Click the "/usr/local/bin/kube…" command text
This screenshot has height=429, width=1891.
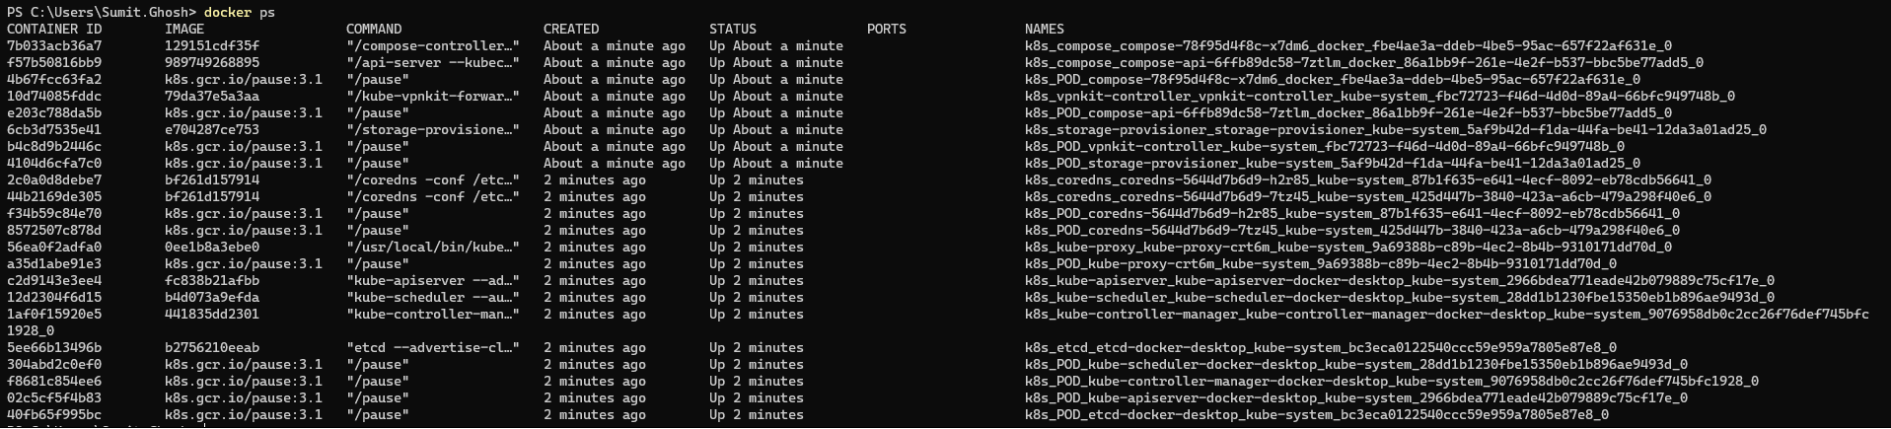click(x=433, y=248)
